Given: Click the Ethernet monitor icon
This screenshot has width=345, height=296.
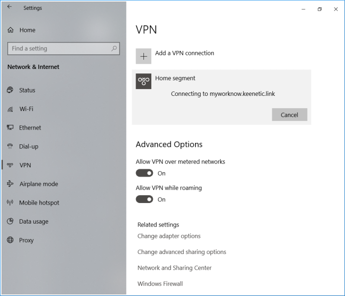Looking at the screenshot, I should (10, 128).
